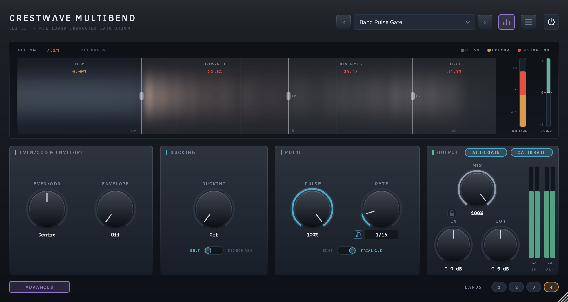The image size is (568, 302).
Task: Click the Distortion legend dot
Action: click(519, 50)
